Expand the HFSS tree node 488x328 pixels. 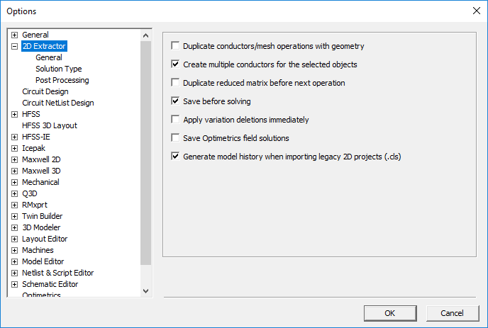14,115
